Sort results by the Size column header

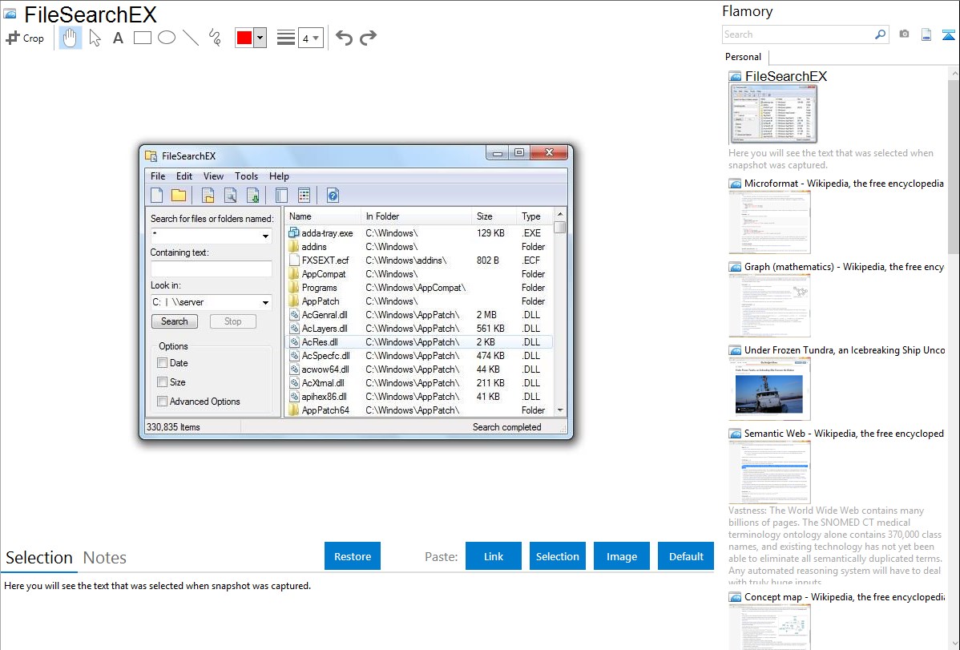(494, 216)
